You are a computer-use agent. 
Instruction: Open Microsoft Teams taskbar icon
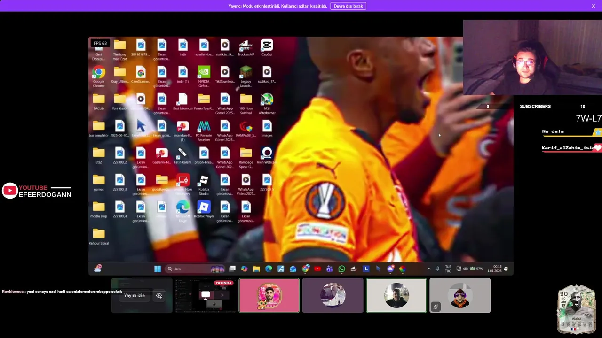pos(329,269)
